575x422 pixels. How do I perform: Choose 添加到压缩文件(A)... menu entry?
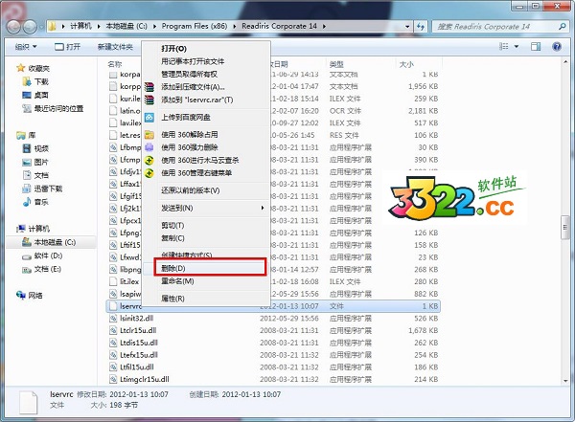(206, 87)
